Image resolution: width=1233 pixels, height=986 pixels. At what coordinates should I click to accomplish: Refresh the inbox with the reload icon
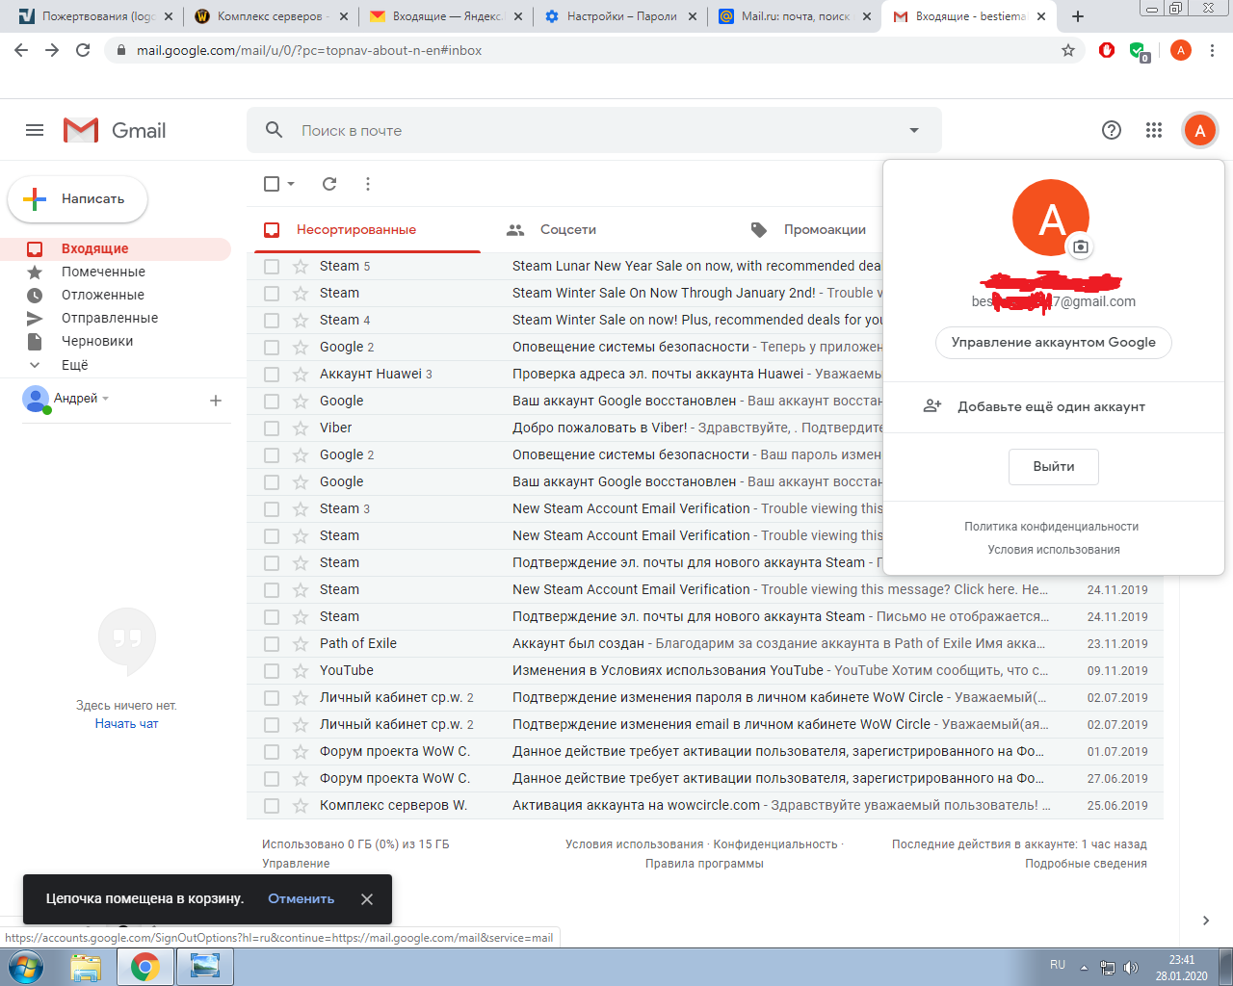[x=329, y=184]
